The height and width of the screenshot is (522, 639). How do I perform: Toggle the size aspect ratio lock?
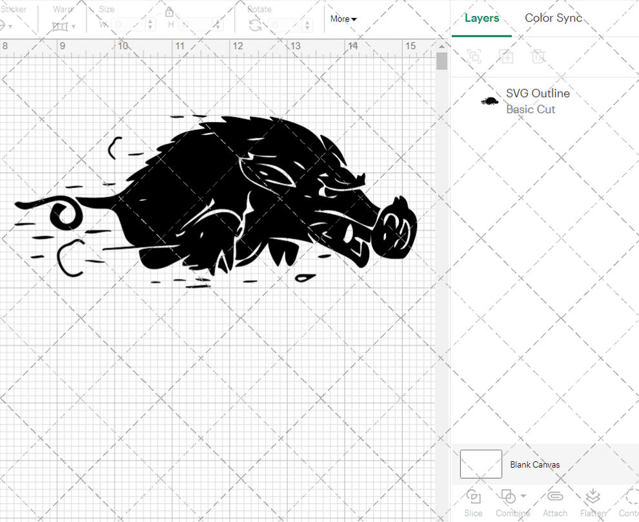[x=169, y=12]
